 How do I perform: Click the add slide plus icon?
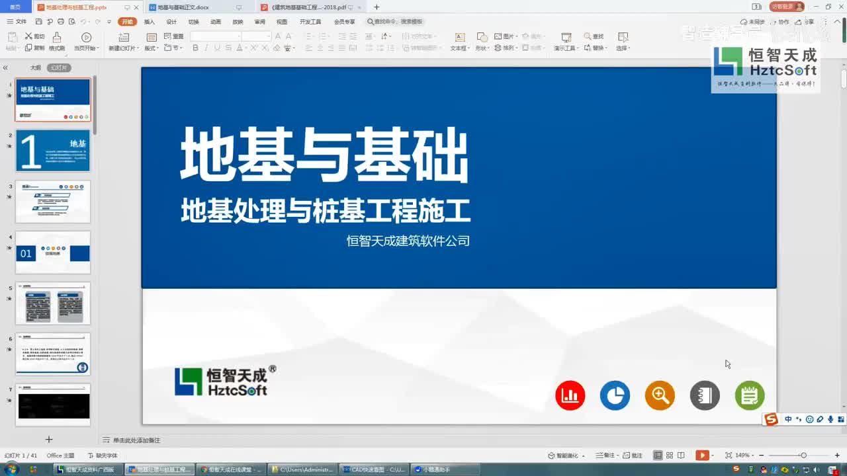(48, 439)
